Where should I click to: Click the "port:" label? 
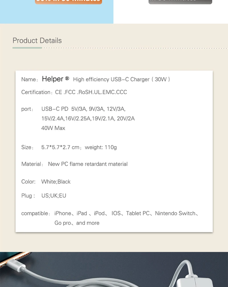click(x=27, y=109)
